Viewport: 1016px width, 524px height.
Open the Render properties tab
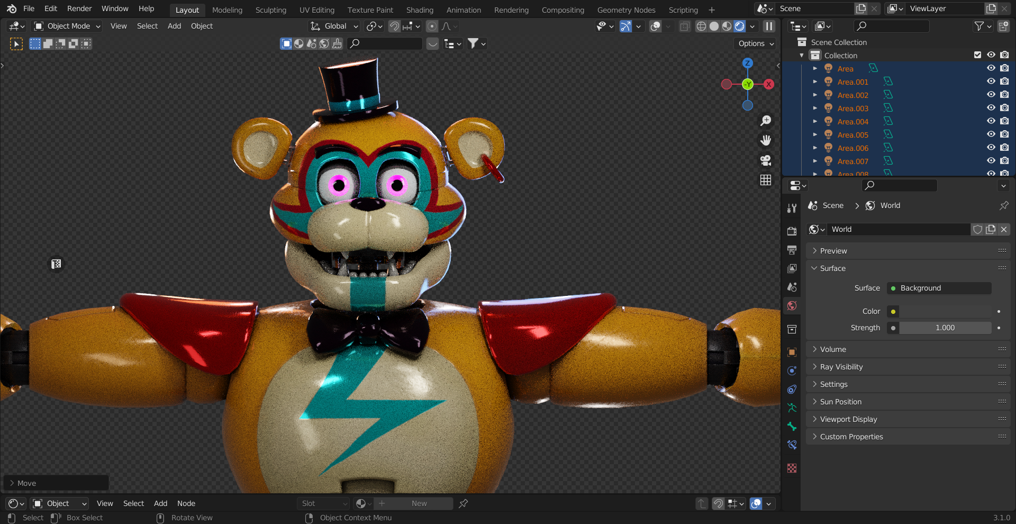point(792,231)
